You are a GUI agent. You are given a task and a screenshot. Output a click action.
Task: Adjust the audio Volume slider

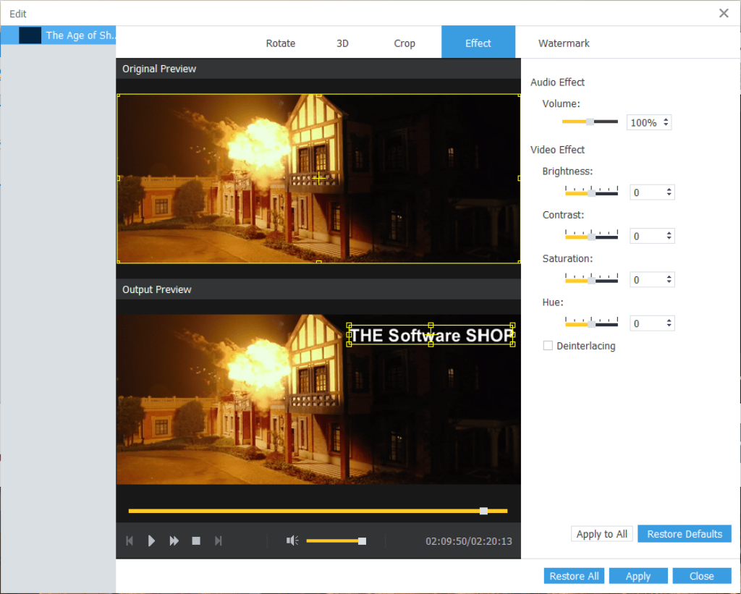click(x=590, y=122)
